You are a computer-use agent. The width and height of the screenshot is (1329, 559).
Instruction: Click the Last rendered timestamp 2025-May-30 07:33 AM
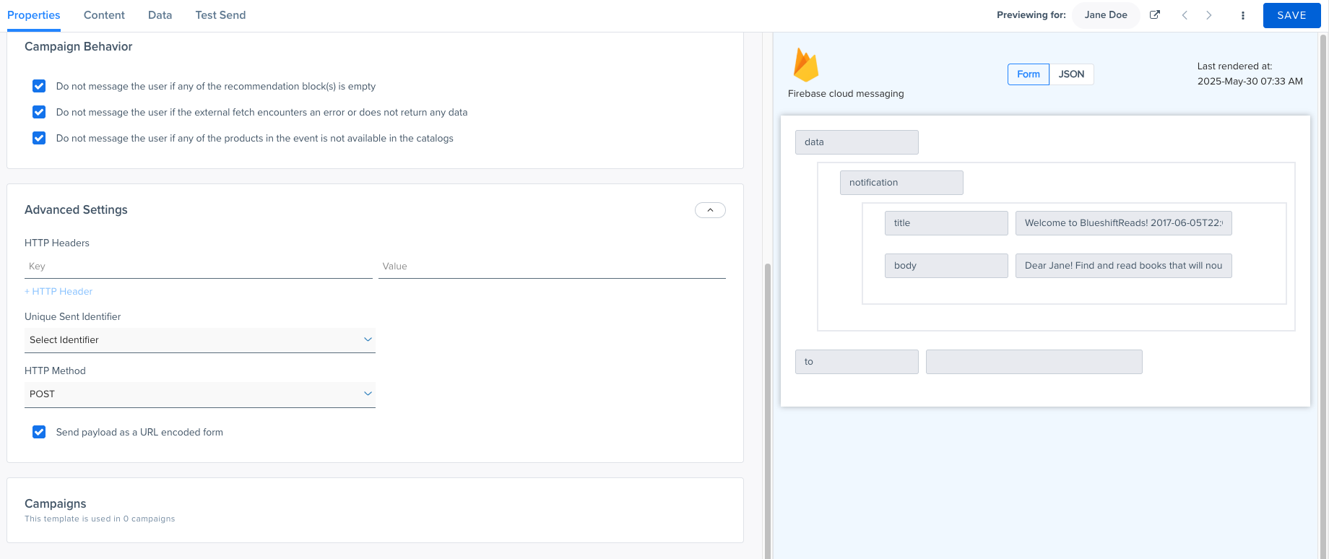1250,82
